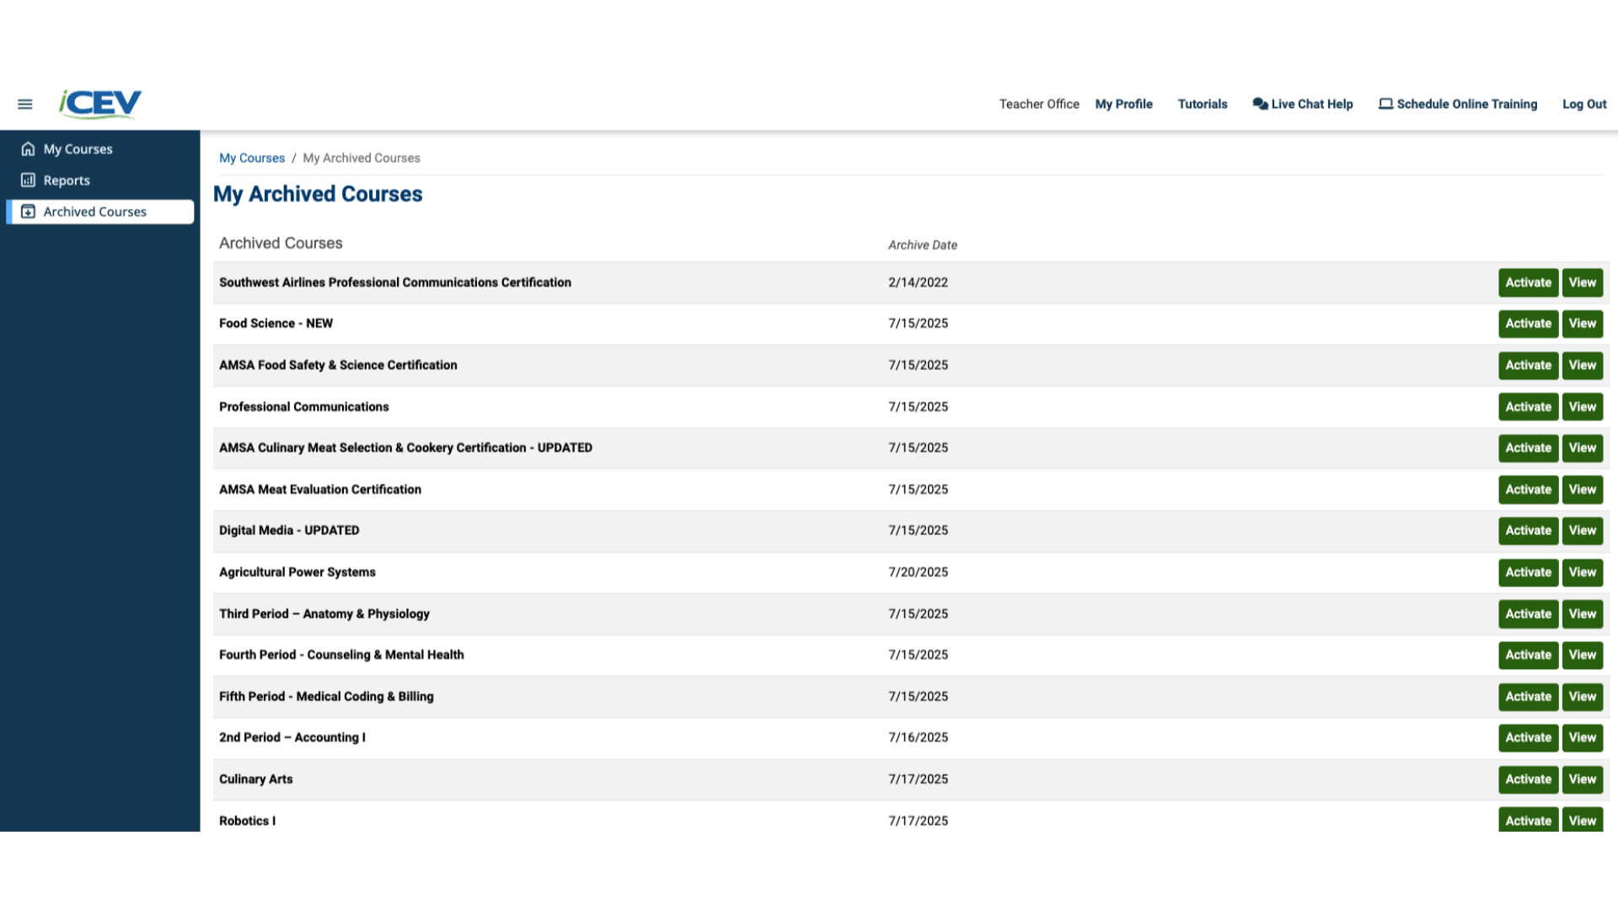The image size is (1618, 910).
Task: View AMSA Culinary Meat Selection course
Action: pos(1582,448)
